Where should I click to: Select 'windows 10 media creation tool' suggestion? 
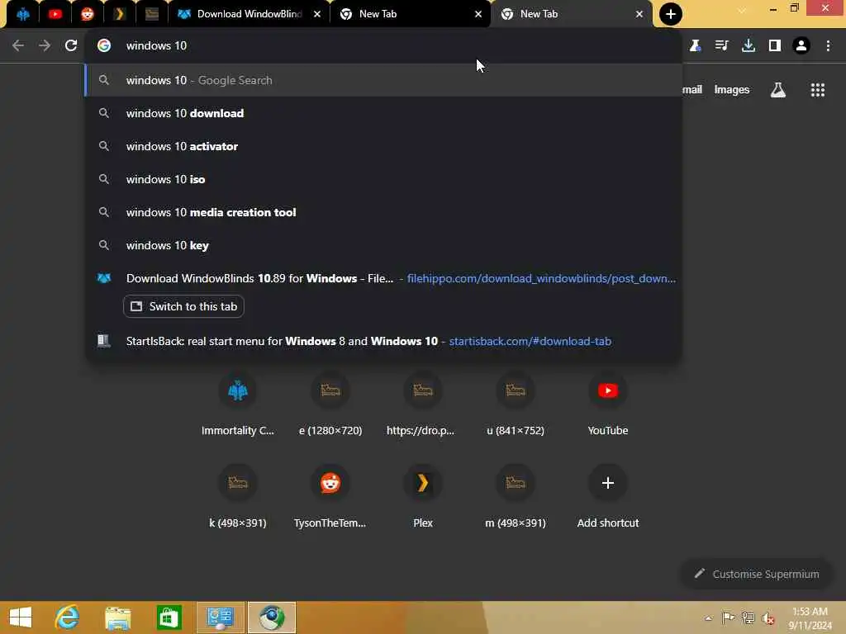[383, 212]
